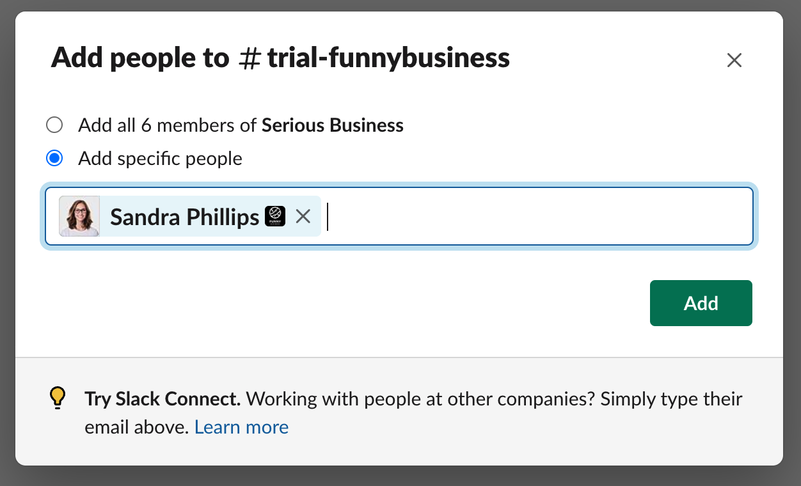The image size is (801, 486).
Task: Remove Sandra Phillips from the selection
Action: (x=303, y=217)
